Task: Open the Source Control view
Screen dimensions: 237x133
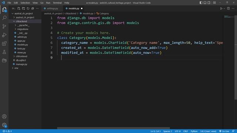Action: pos(4,26)
